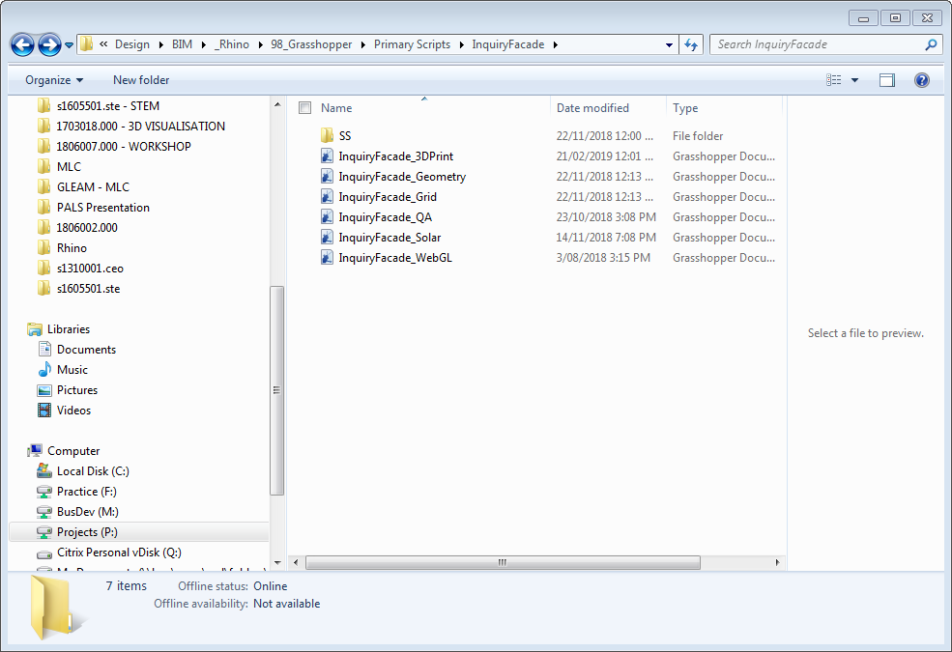Sort by Name column
Viewport: 952px width, 652px height.
336,108
